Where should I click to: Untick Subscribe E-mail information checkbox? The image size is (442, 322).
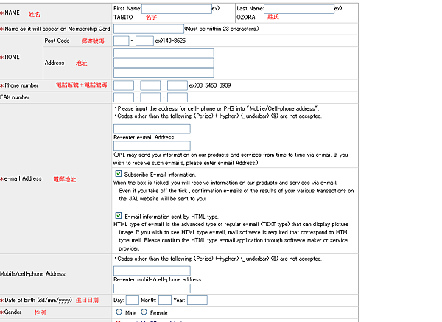click(x=119, y=174)
